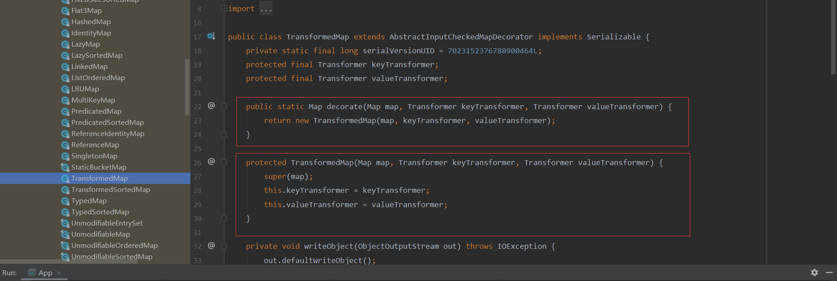Select TransformedMap class in project tree
This screenshot has width=837, height=281.
100,178
